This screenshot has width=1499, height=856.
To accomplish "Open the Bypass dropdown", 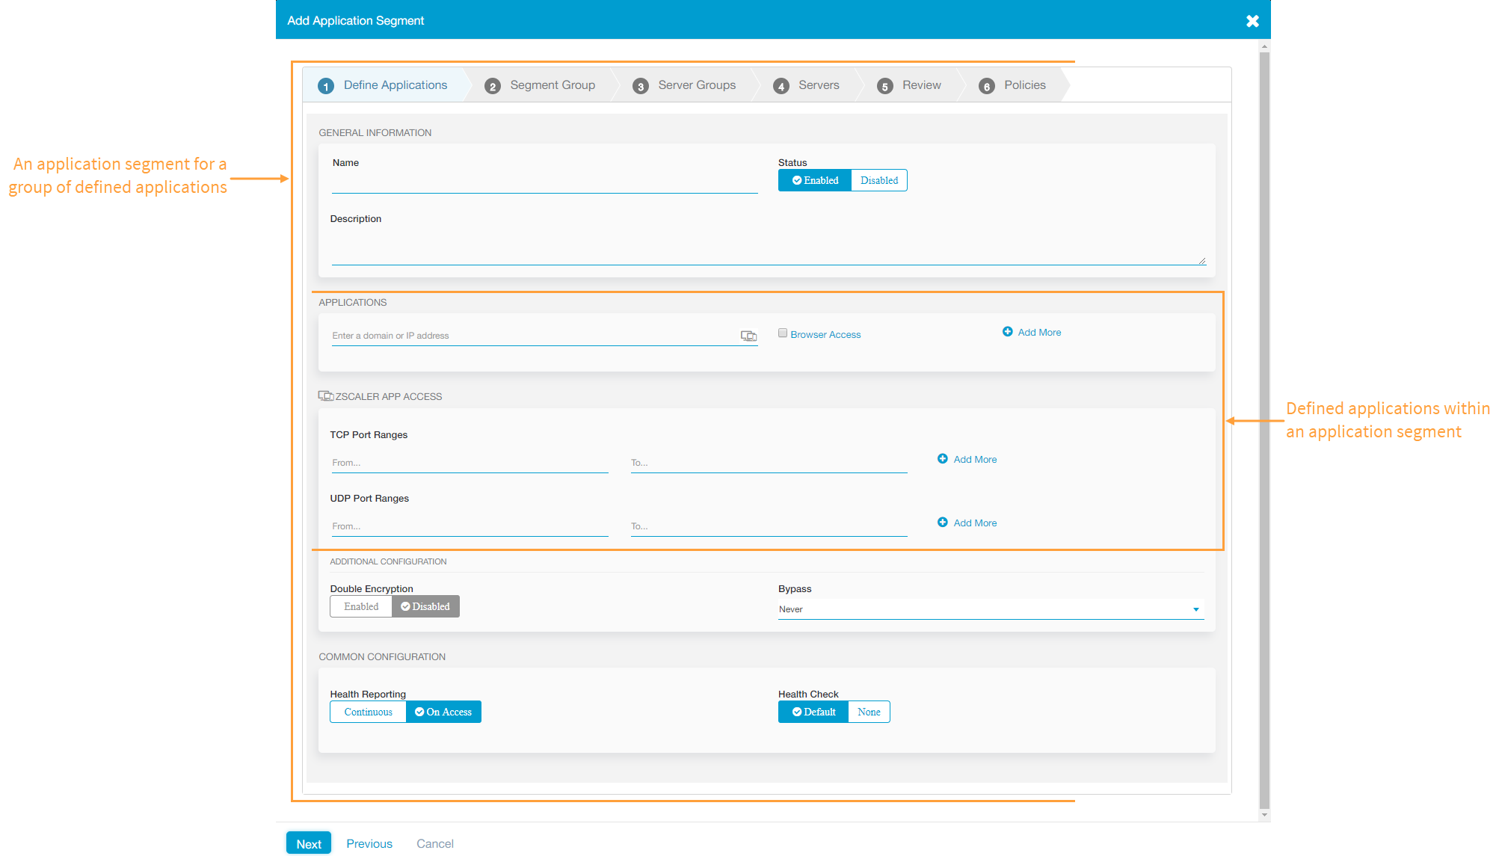I will click(x=990, y=609).
